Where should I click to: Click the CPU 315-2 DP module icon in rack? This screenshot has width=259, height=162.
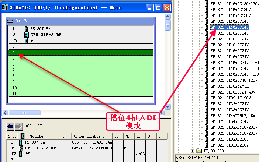[x=26, y=35]
